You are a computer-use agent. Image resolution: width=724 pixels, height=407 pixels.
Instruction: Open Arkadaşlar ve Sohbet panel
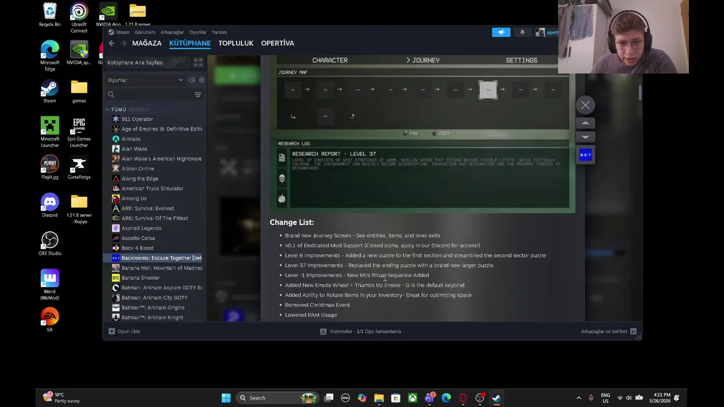(609, 331)
